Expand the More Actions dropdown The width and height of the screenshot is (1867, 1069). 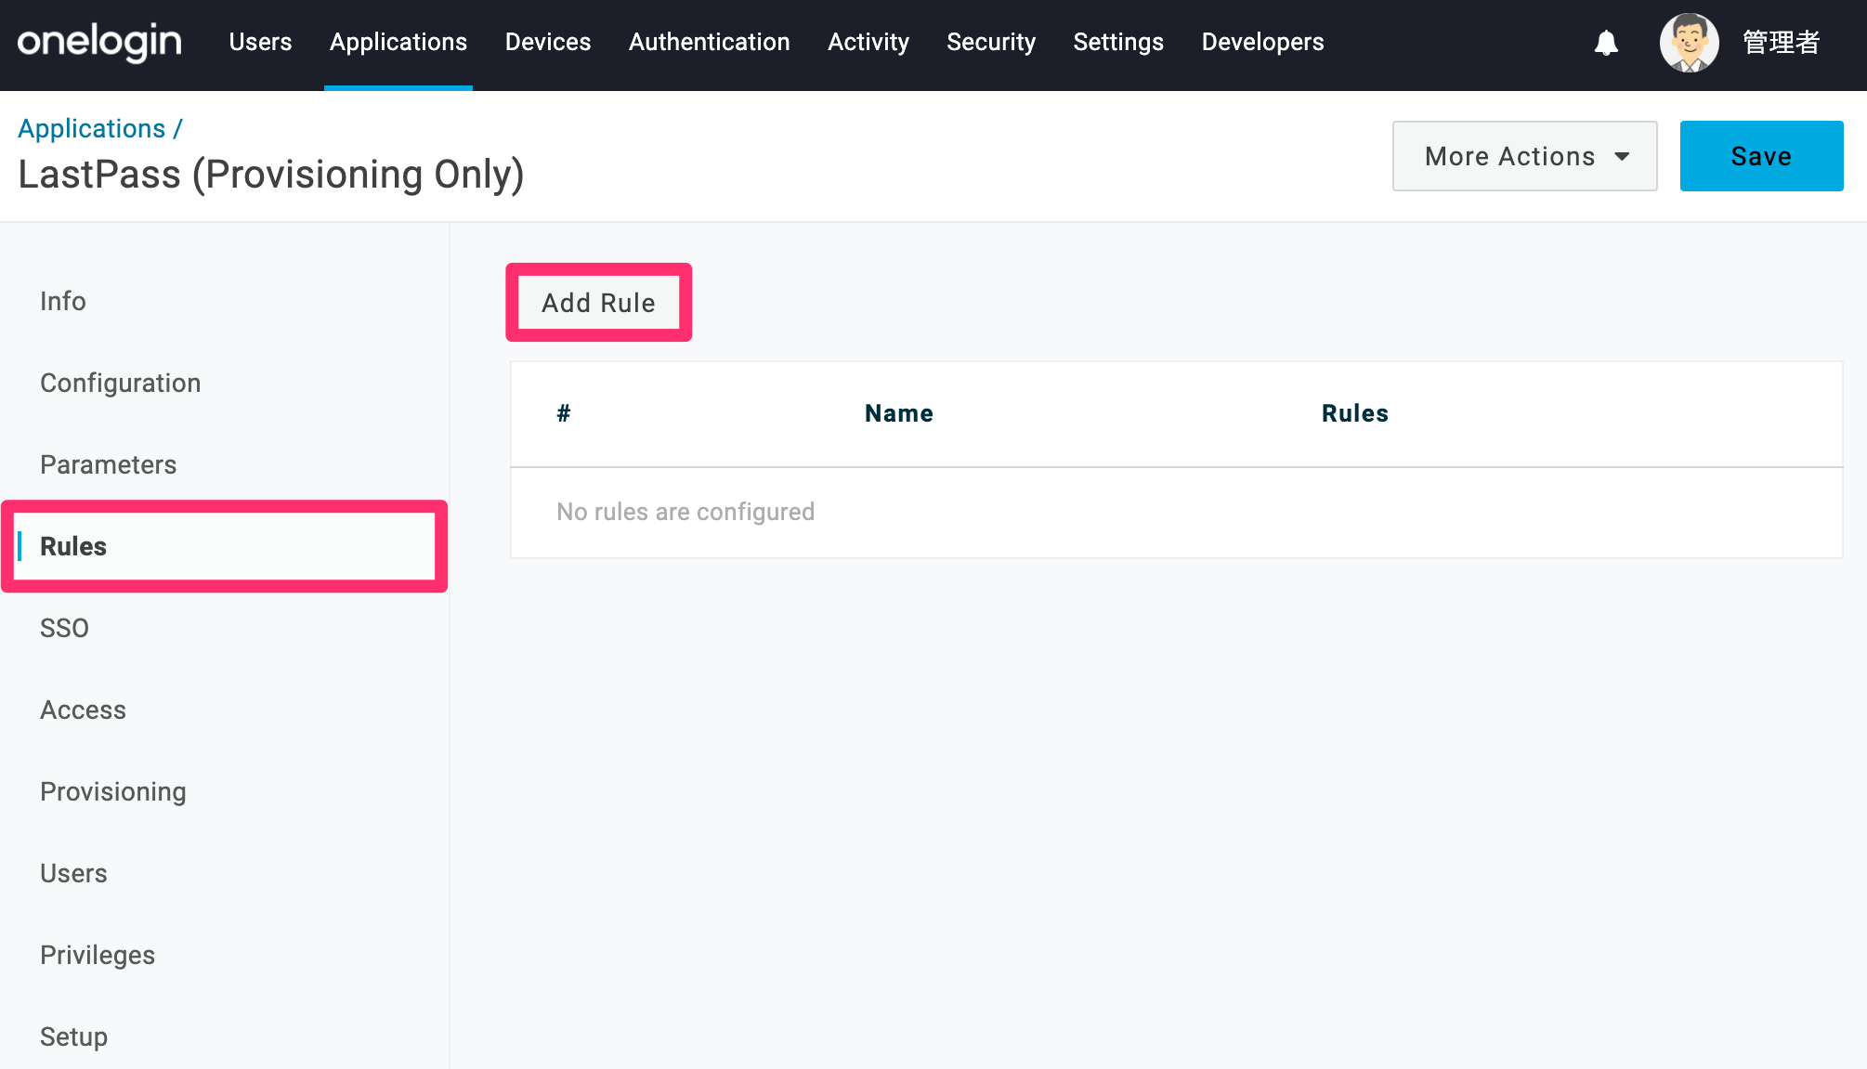click(x=1524, y=156)
